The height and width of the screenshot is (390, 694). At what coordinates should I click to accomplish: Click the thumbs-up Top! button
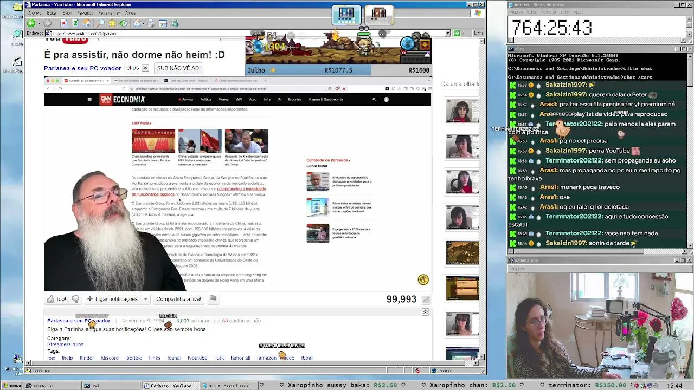[x=56, y=299]
